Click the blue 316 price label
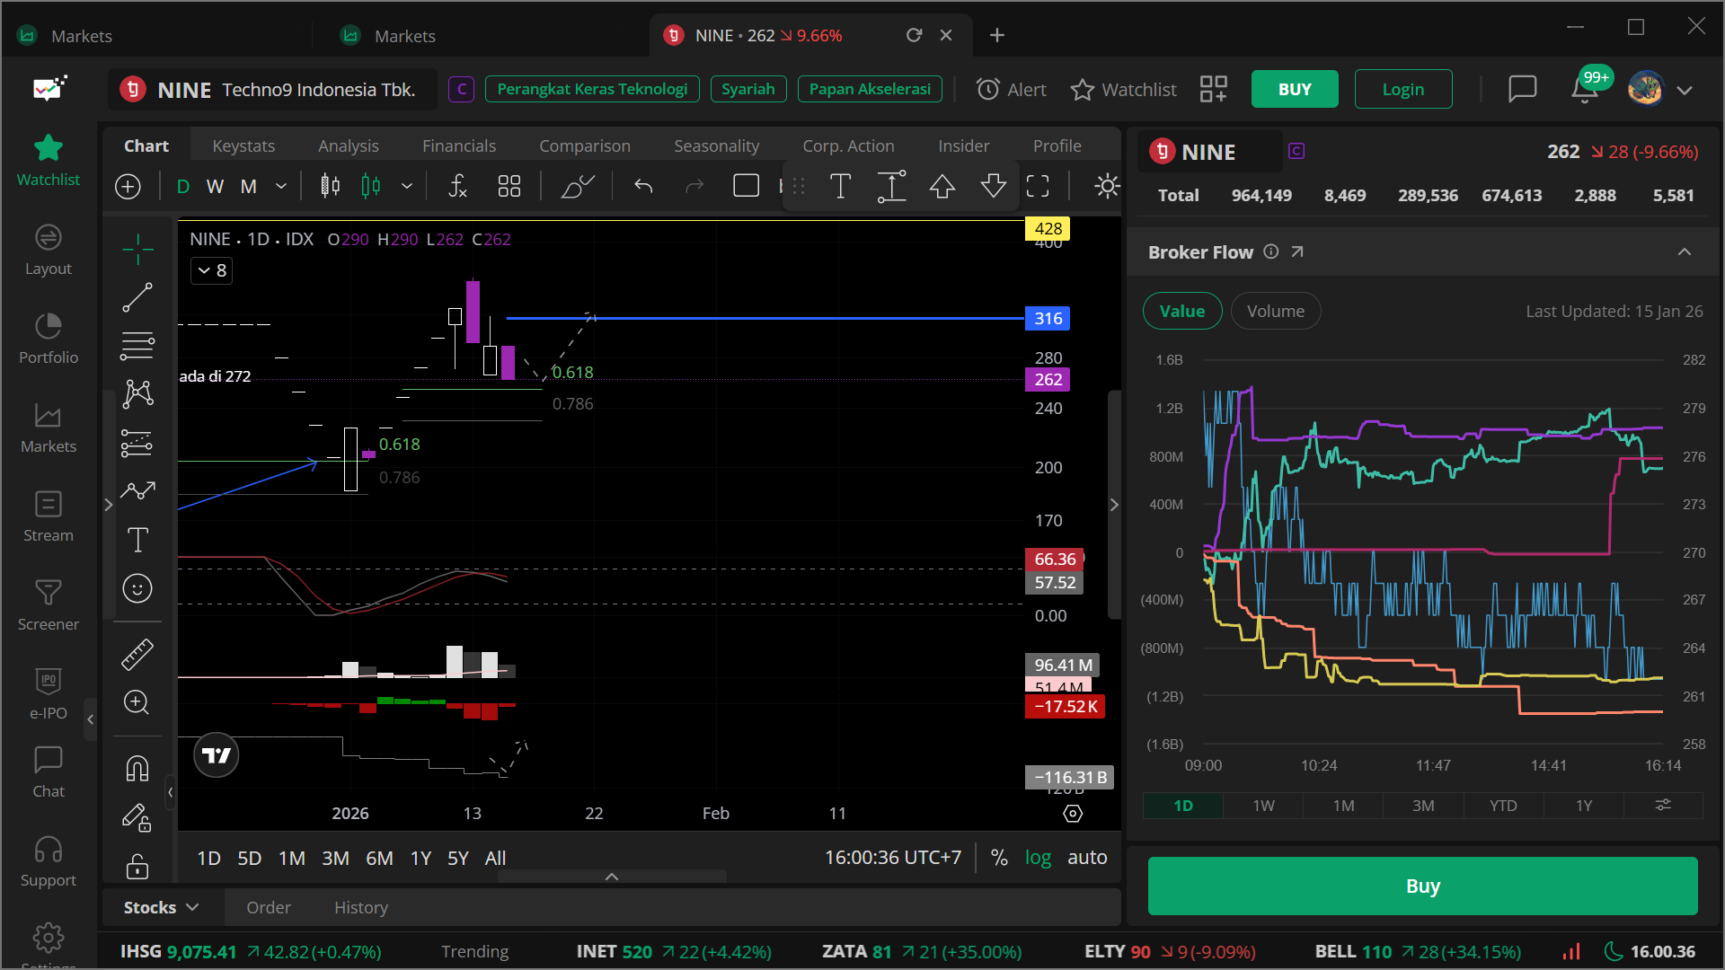 tap(1048, 318)
